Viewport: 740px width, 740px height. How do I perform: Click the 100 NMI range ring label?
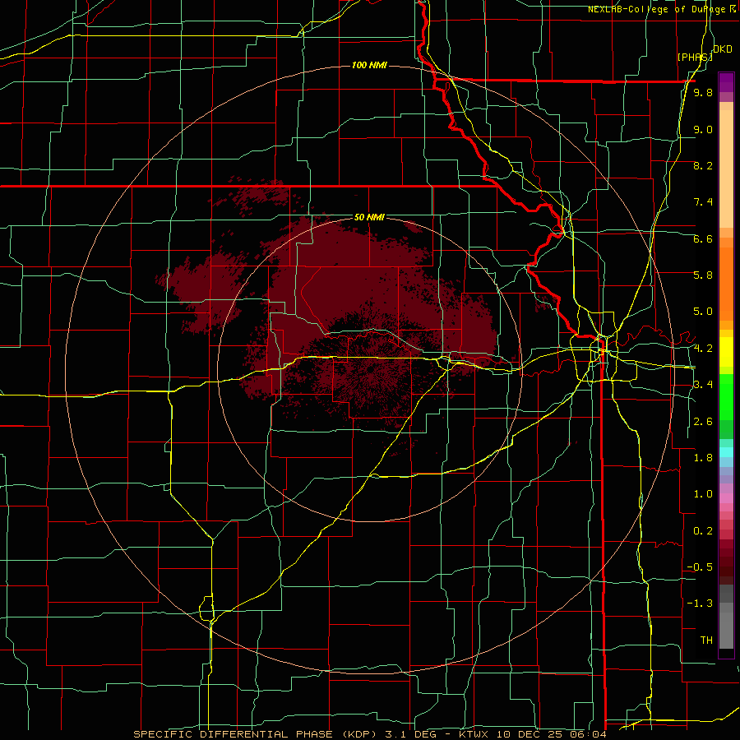369,65
